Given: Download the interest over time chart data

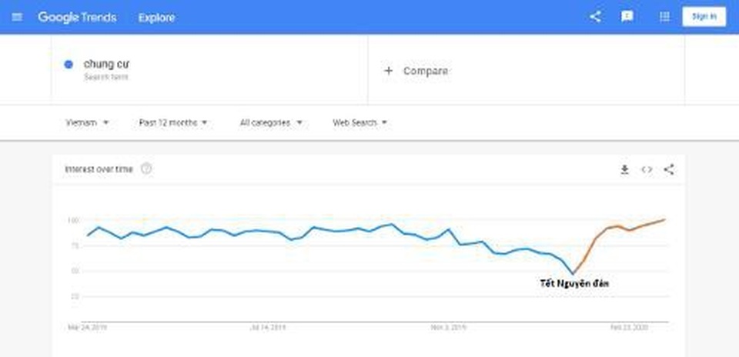Looking at the screenshot, I should pos(625,170).
